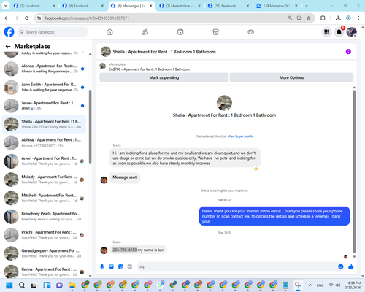Open Prachi apartment conversation
The width and height of the screenshot is (365, 292).
click(44, 235)
